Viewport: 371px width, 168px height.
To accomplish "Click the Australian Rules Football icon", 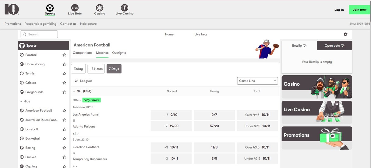I will [x=22, y=120].
